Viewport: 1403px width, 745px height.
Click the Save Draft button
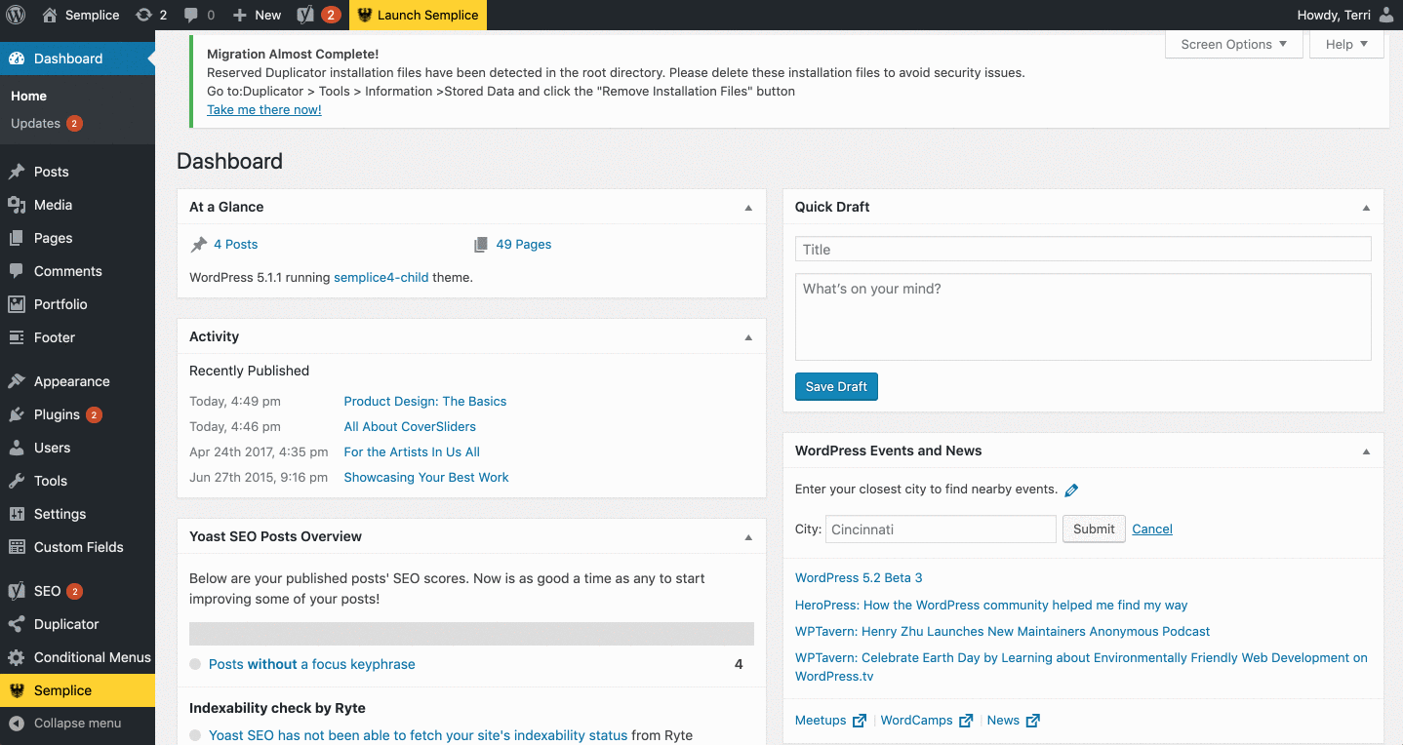point(835,386)
